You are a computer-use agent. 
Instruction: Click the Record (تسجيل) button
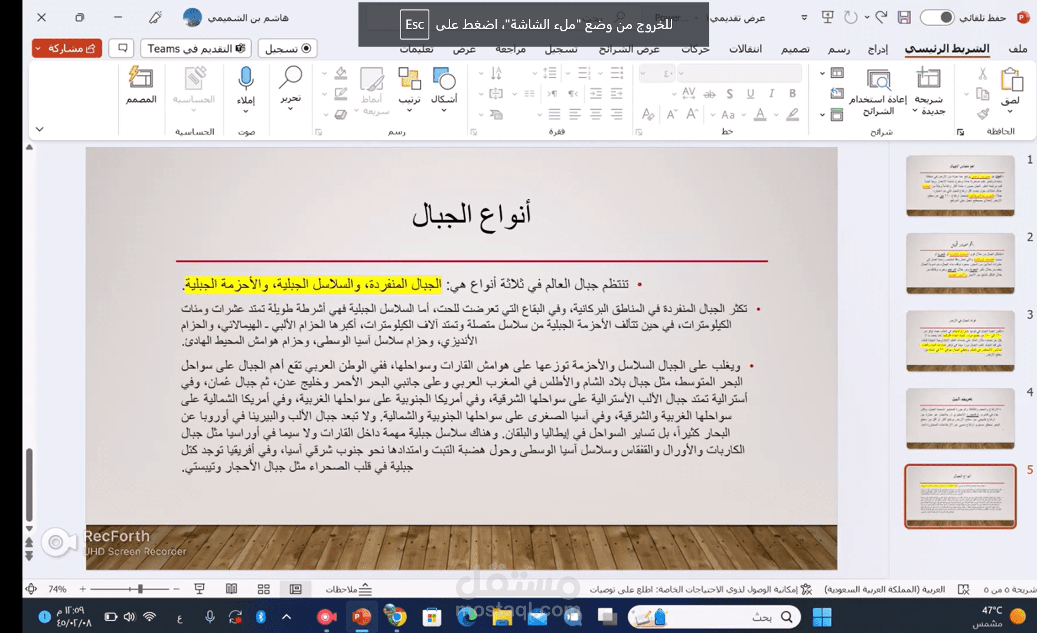pyautogui.click(x=288, y=48)
